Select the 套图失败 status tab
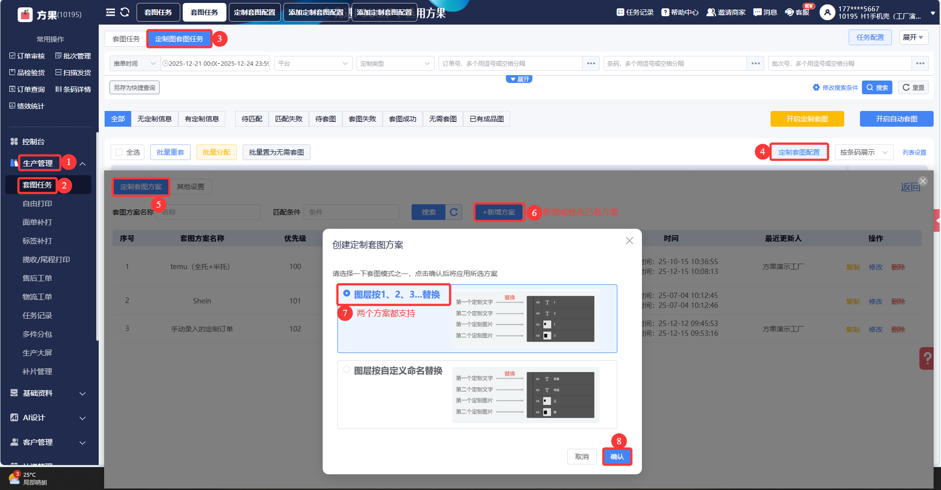Image resolution: width=941 pixels, height=490 pixels. pos(362,119)
